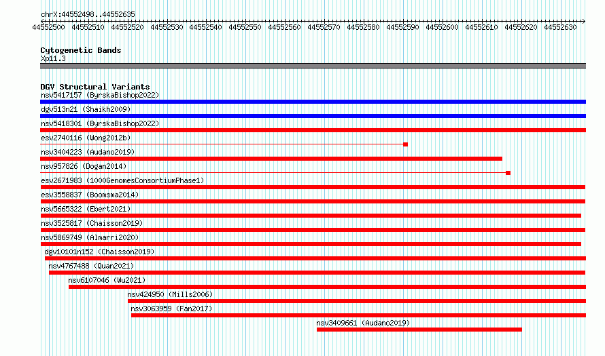Click the nsv5417157 (ByrskaBishop2022) label
The width and height of the screenshot is (605, 356).
click(100, 95)
